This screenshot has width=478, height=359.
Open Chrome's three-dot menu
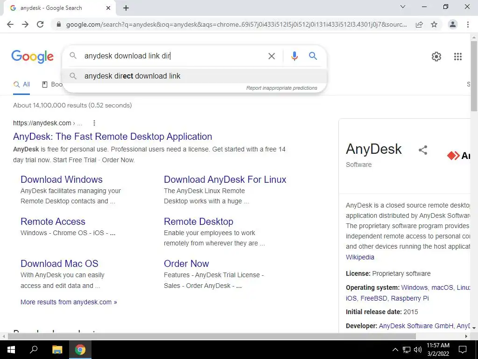[x=468, y=24]
